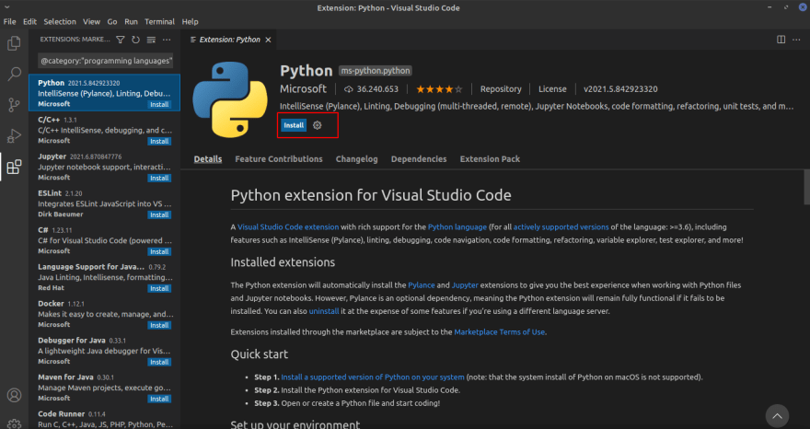The image size is (810, 429).
Task: Install the ESLint extension
Action: pos(159,214)
